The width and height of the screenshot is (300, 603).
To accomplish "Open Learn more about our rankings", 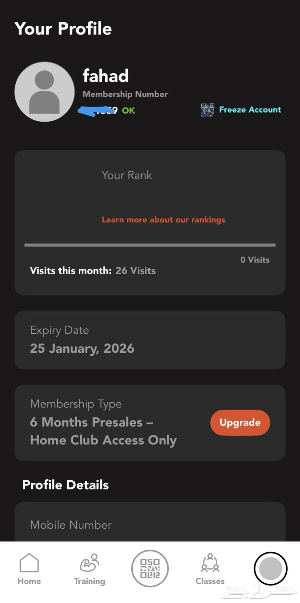I will 163,220.
